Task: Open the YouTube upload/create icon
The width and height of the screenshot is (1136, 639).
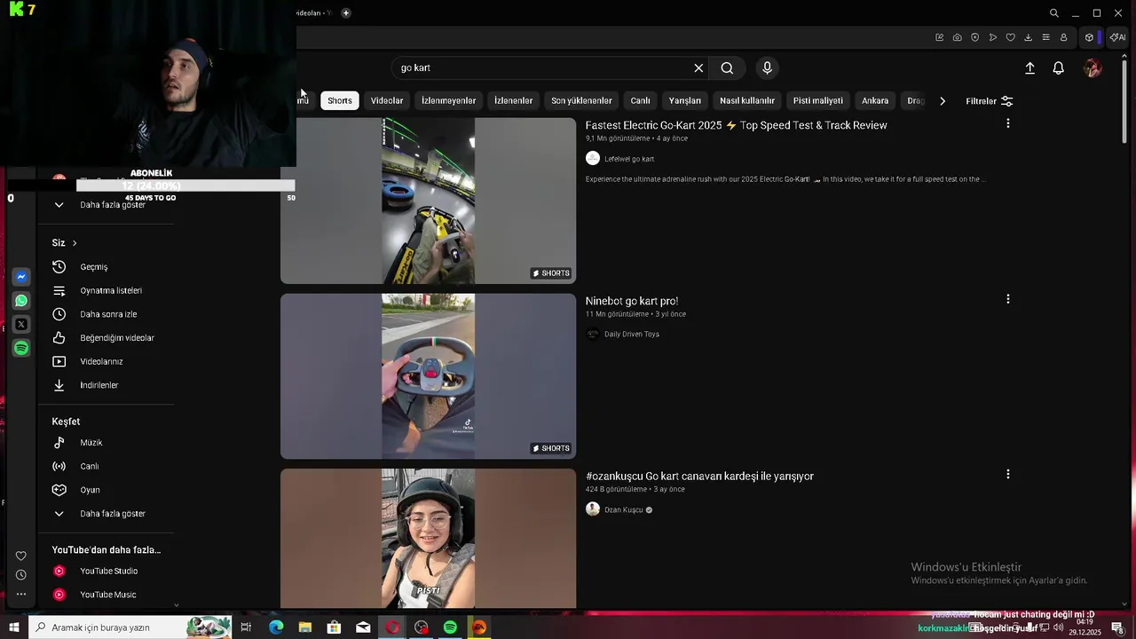Action: (x=1029, y=68)
